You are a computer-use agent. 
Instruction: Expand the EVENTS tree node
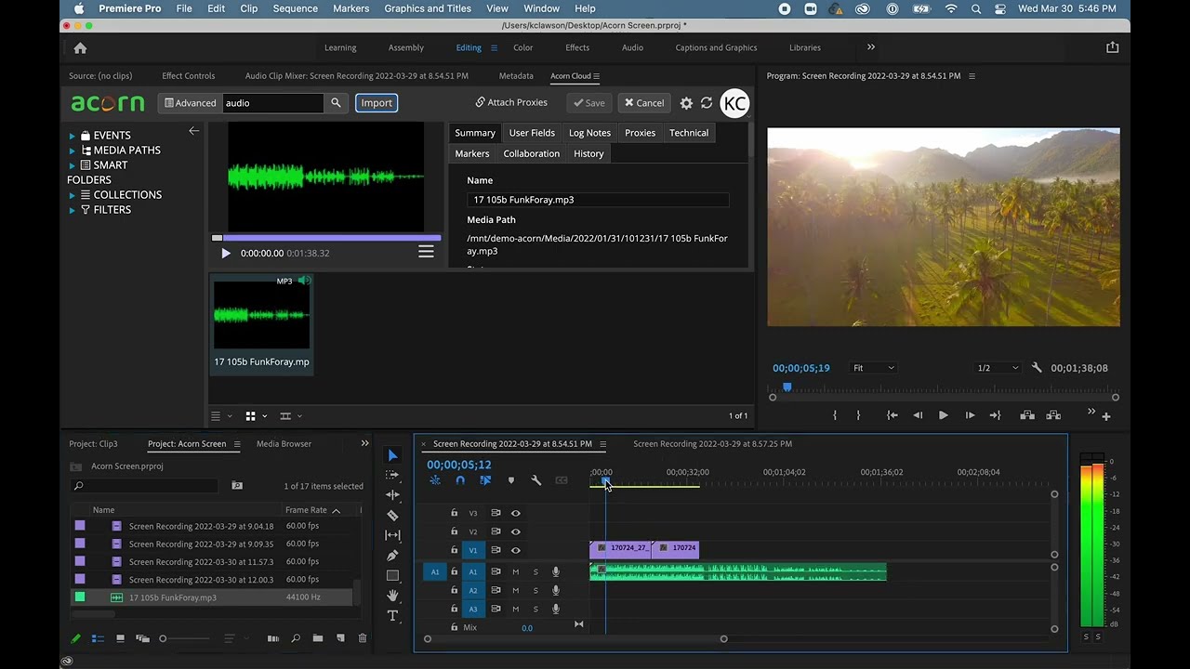tap(72, 136)
